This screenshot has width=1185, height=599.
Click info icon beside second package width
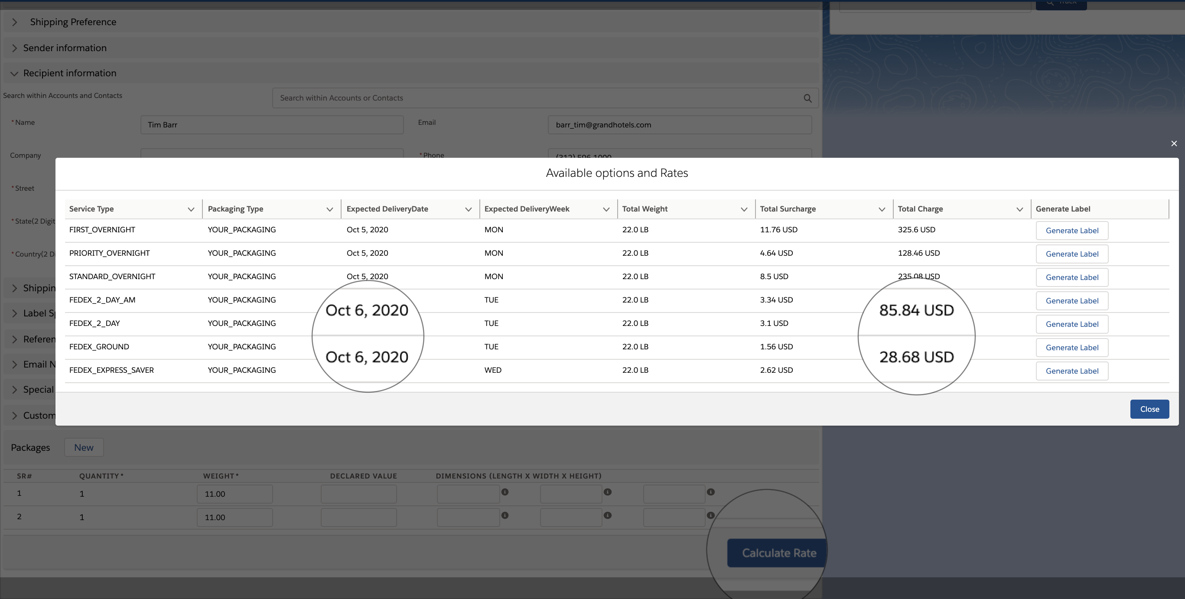607,515
